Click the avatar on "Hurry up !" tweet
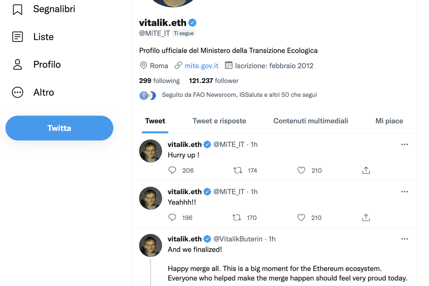The image size is (429, 286). pos(150,151)
